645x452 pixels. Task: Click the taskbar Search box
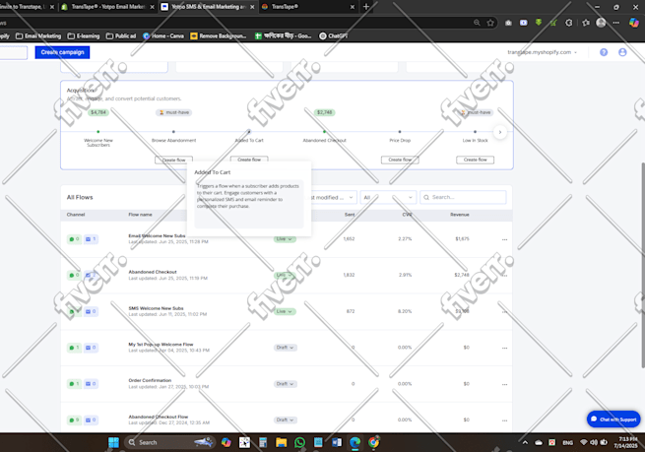point(168,442)
